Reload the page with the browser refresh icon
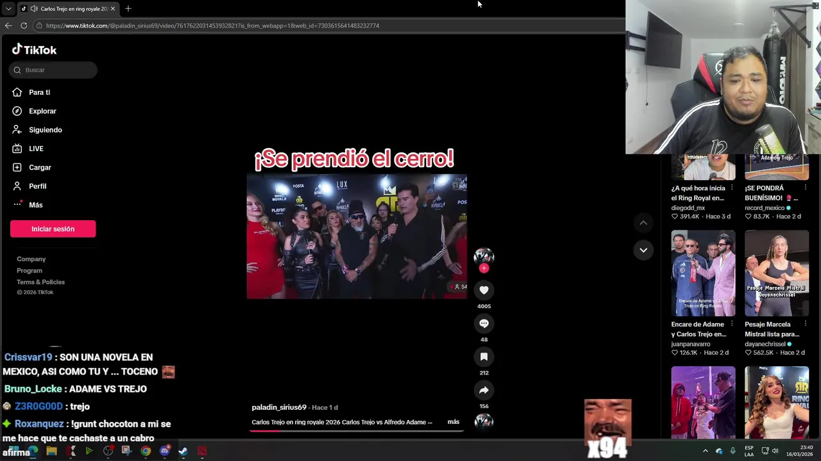The width and height of the screenshot is (821, 461). [x=24, y=26]
